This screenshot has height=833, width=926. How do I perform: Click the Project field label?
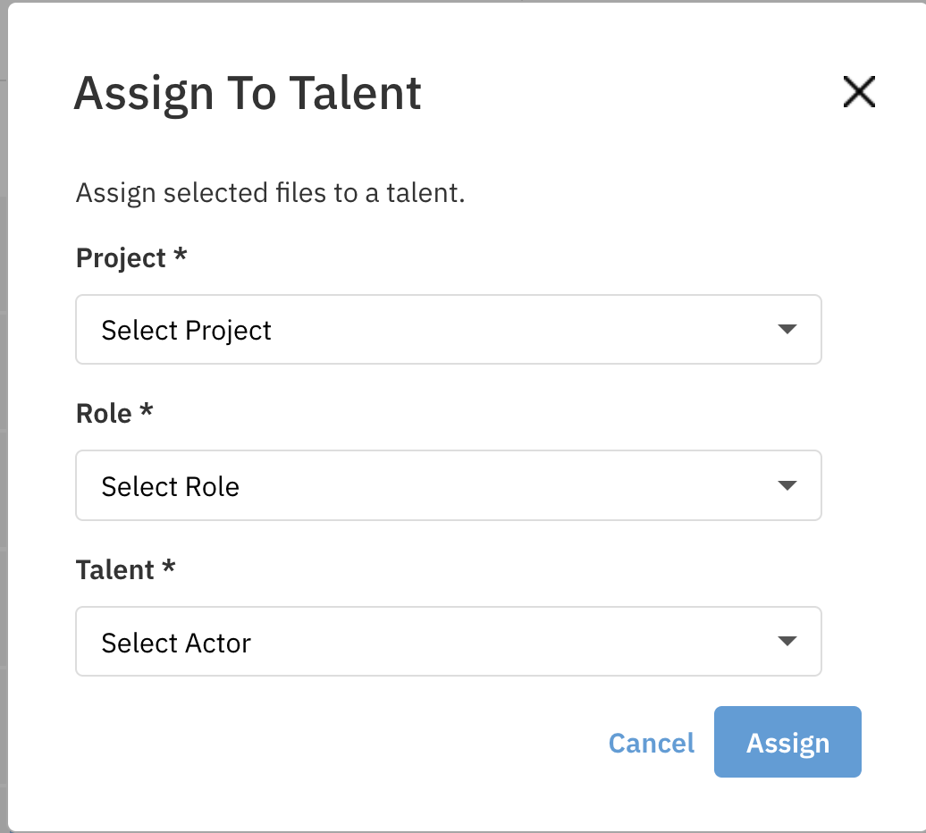[x=122, y=258]
